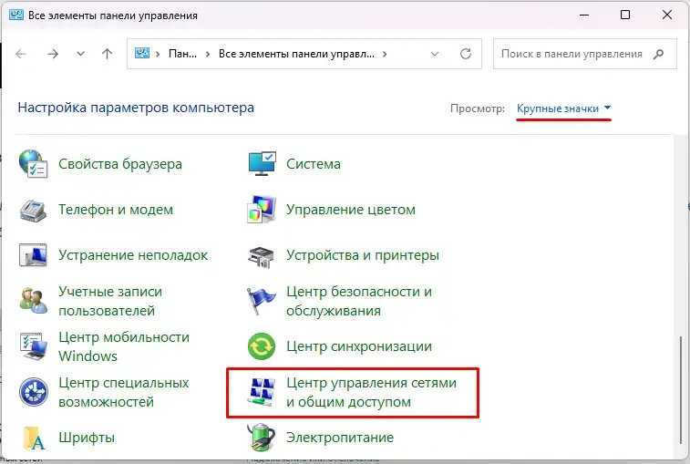Expand chevron before Пан... breadcrumb

coord(158,54)
